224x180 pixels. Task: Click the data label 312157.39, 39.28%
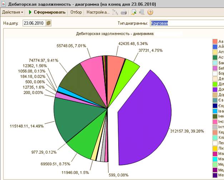point(187,131)
